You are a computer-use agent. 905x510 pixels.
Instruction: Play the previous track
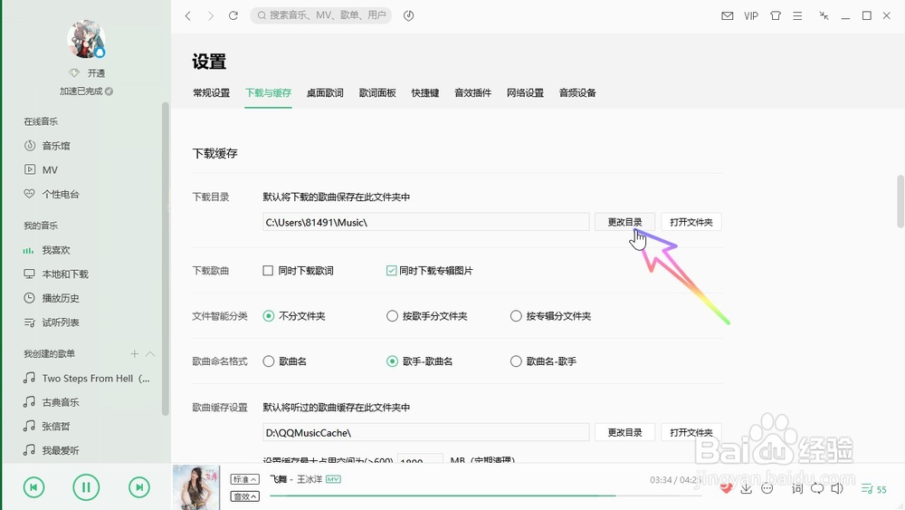coord(33,487)
